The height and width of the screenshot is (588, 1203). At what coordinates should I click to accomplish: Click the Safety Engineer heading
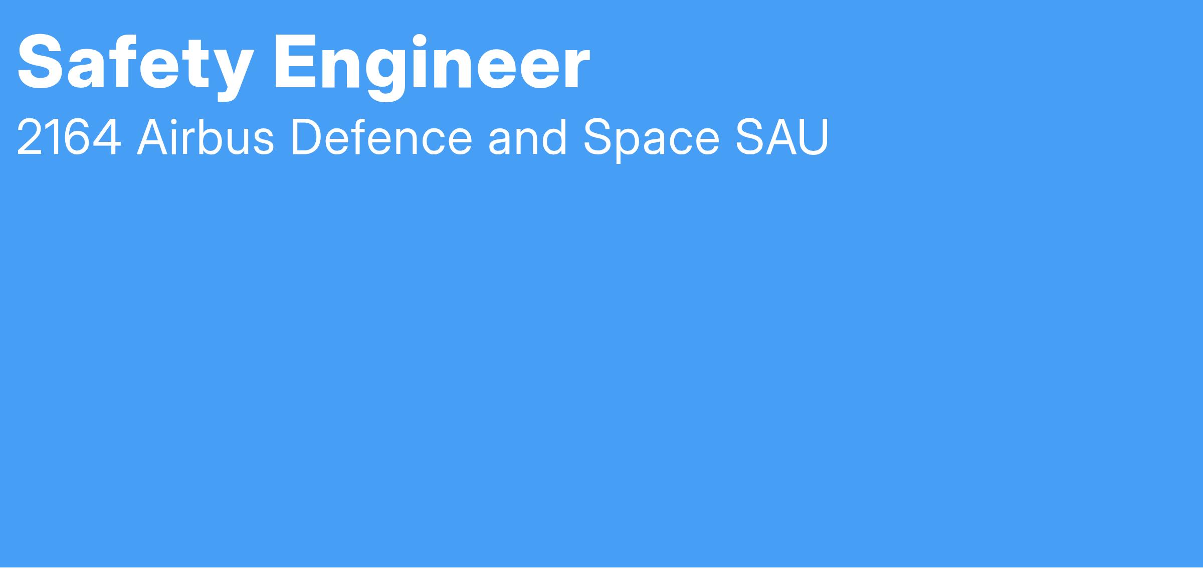(x=304, y=67)
